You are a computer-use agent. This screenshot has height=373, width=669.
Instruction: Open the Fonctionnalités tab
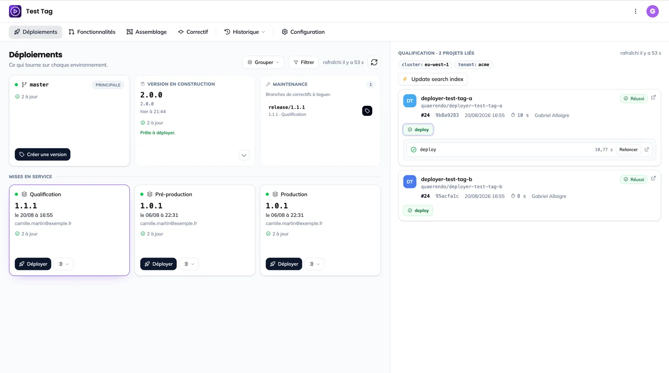pyautogui.click(x=92, y=32)
